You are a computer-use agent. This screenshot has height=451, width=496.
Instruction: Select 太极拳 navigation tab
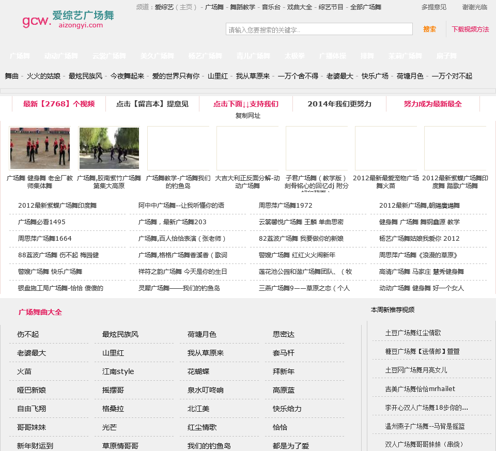tap(295, 56)
